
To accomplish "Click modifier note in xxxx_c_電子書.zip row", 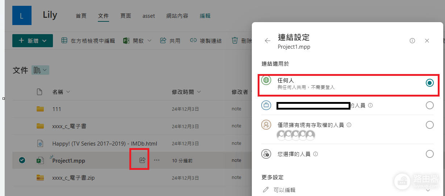I will (236, 177).
